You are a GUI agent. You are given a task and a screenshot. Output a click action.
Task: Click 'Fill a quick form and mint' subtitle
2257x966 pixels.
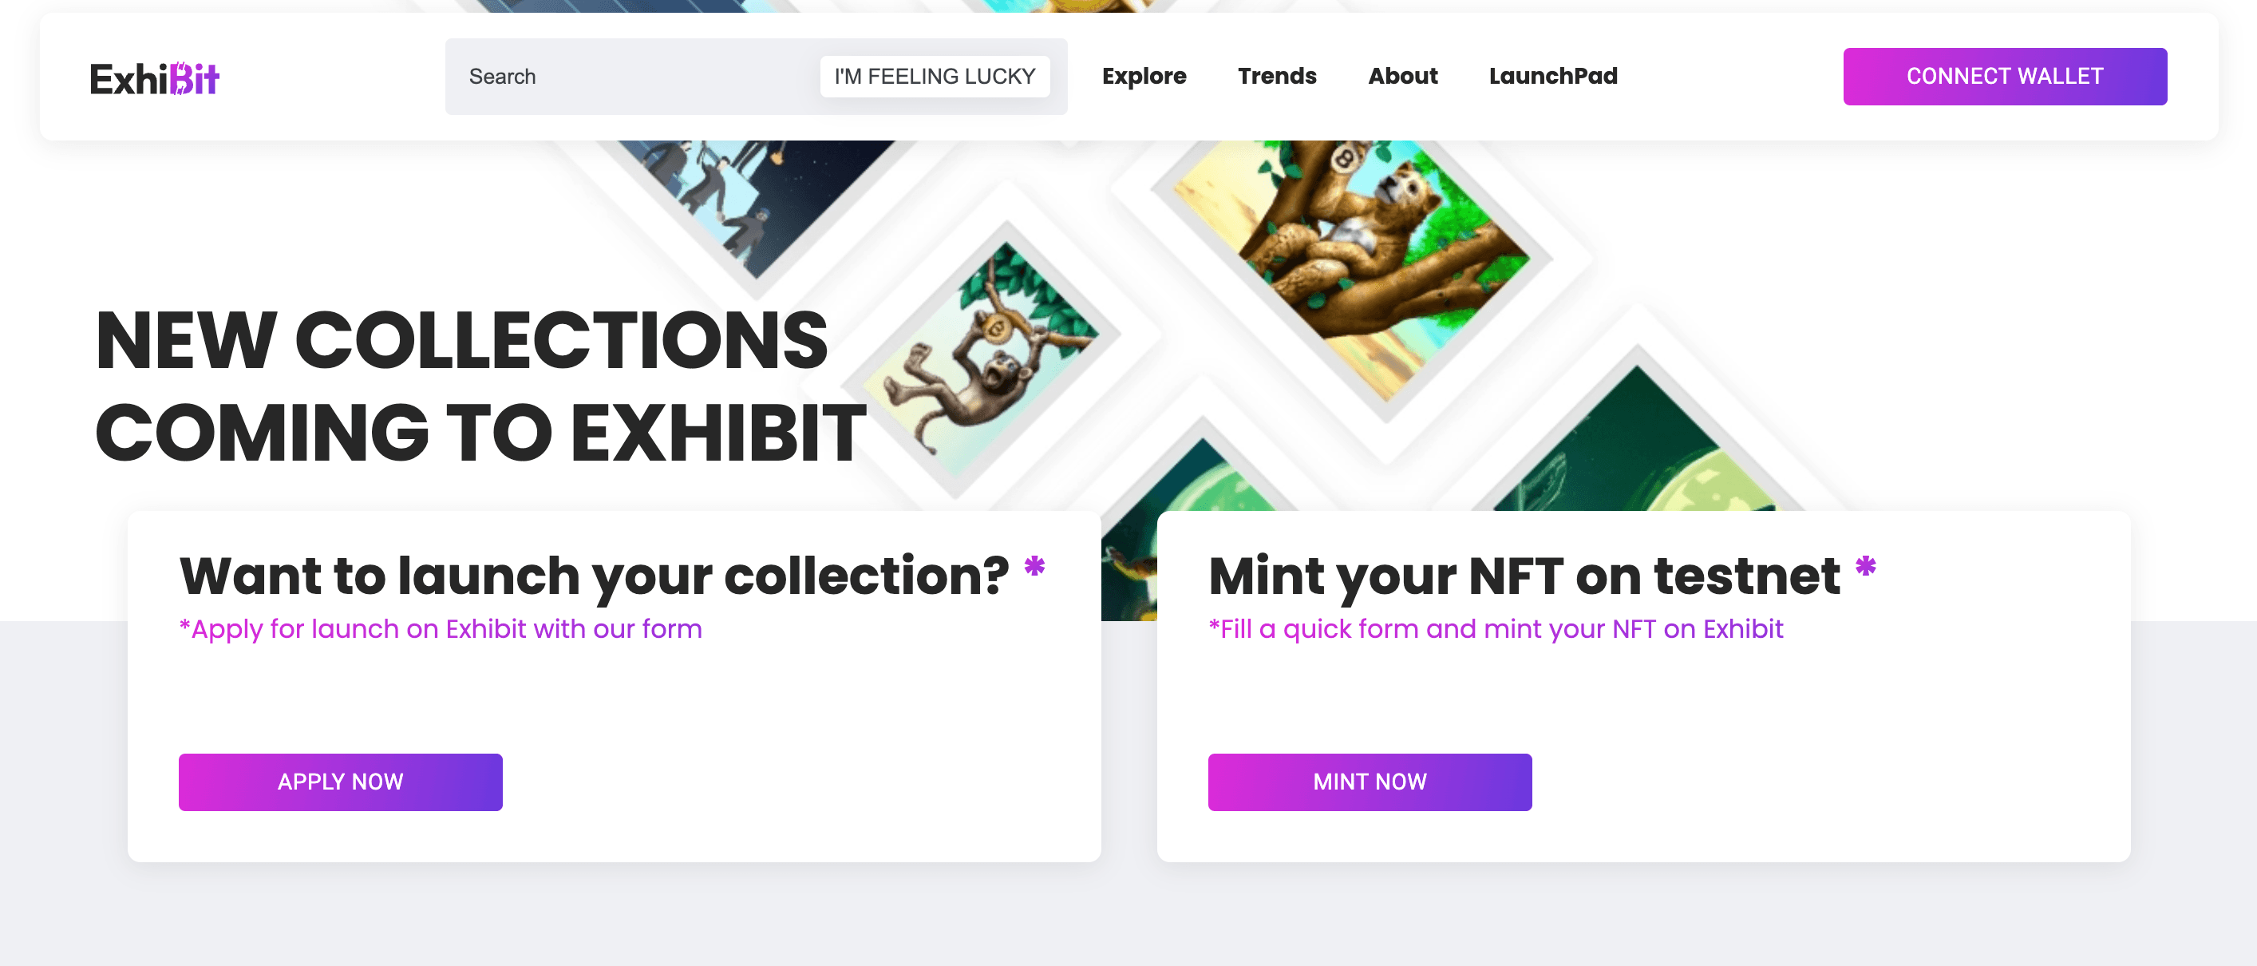tap(1495, 628)
